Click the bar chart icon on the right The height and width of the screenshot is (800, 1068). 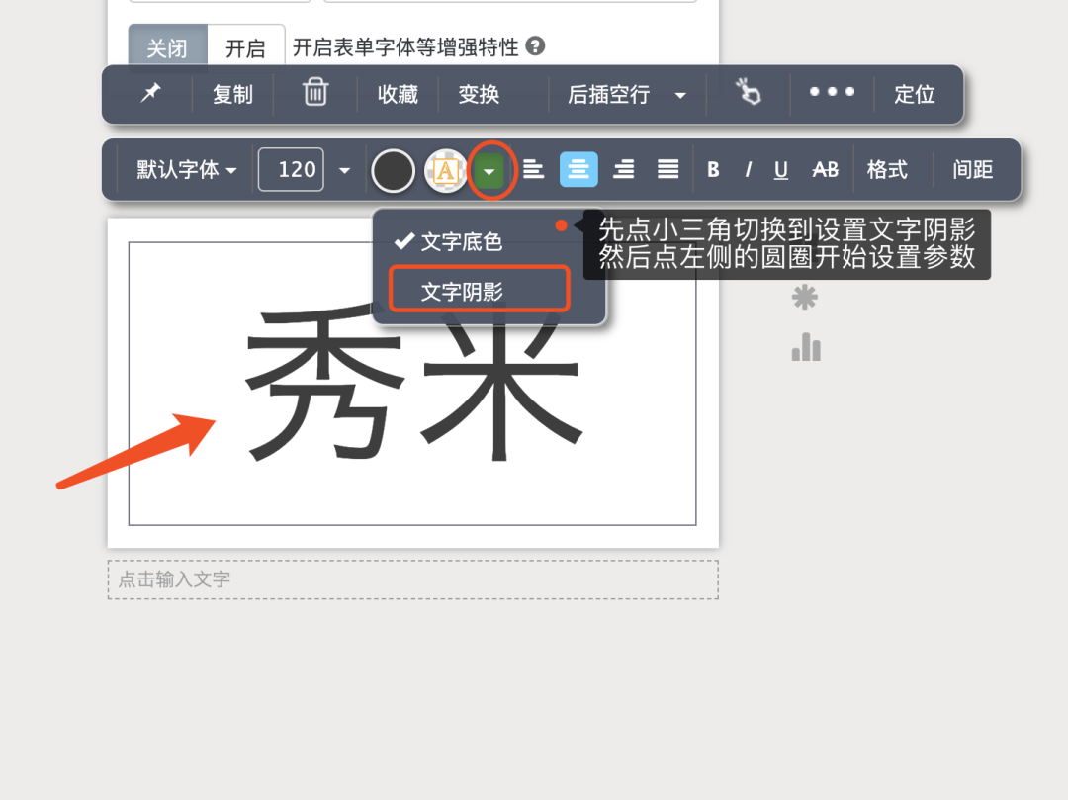(806, 346)
